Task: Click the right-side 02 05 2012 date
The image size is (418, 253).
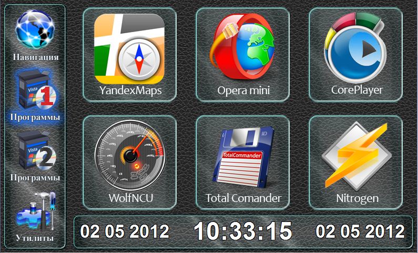Action: tap(360, 231)
